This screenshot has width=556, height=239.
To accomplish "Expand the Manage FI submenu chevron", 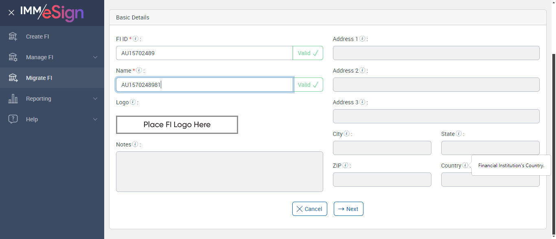I will [x=95, y=57].
